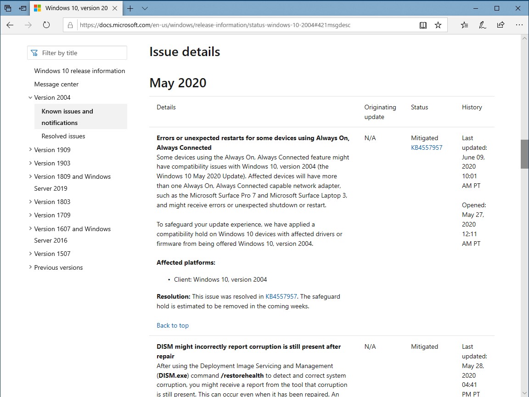Open Settings and more ellipsis menu
Screen dimensions: 529x397
pyautogui.click(x=519, y=25)
